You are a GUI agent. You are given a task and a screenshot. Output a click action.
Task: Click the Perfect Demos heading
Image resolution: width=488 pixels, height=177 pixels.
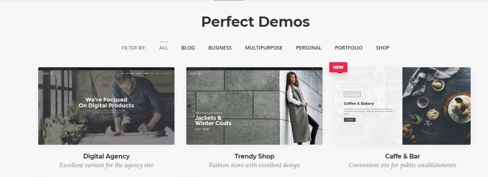(255, 22)
